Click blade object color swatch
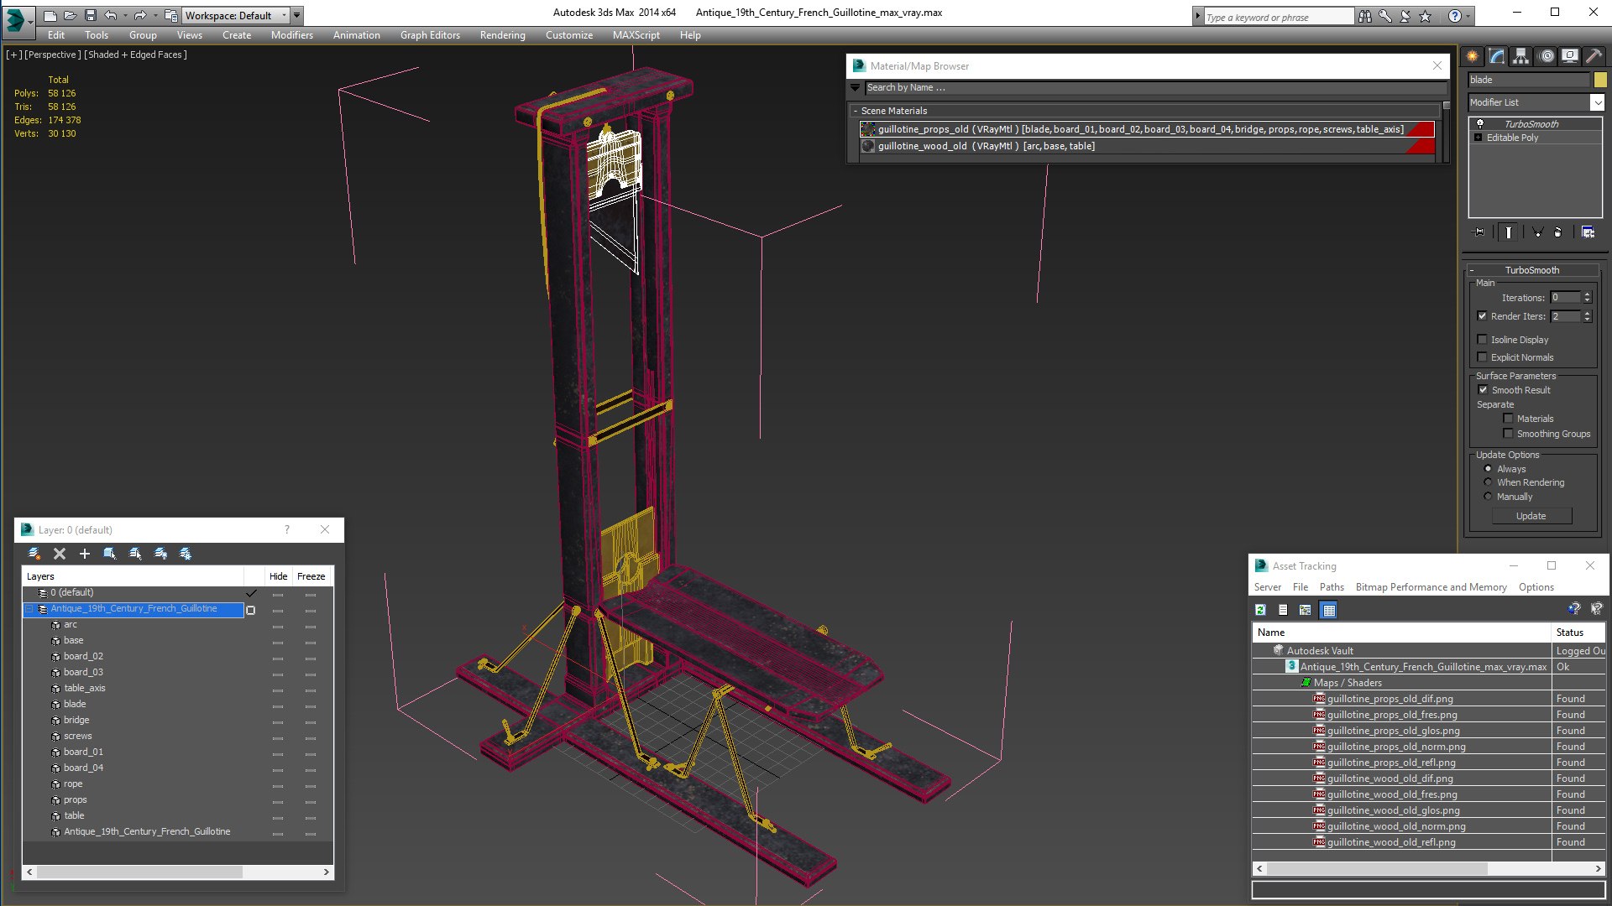The width and height of the screenshot is (1612, 906). (1600, 80)
